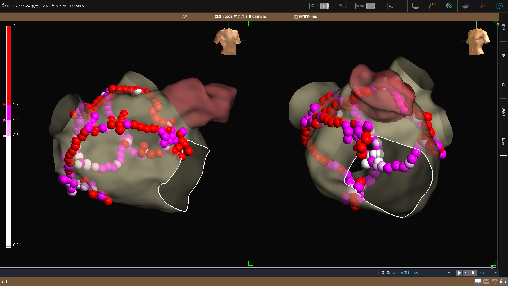Open the 1:1 playback speed dropdown
Viewport: 508px width, 286px height.
[488, 273]
